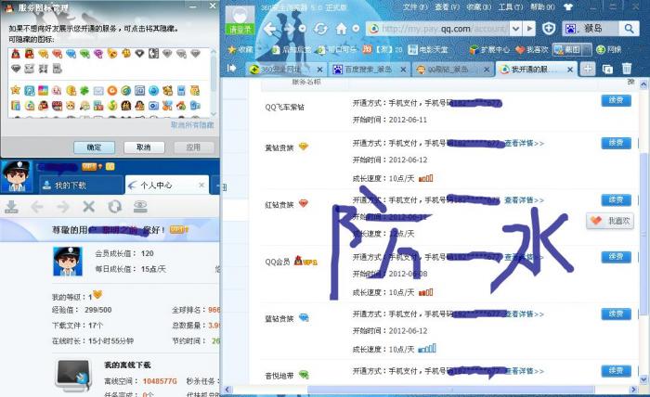Viewport: 650px width, 397px height.
Task: Go to the browser home page
Action: 341,29
